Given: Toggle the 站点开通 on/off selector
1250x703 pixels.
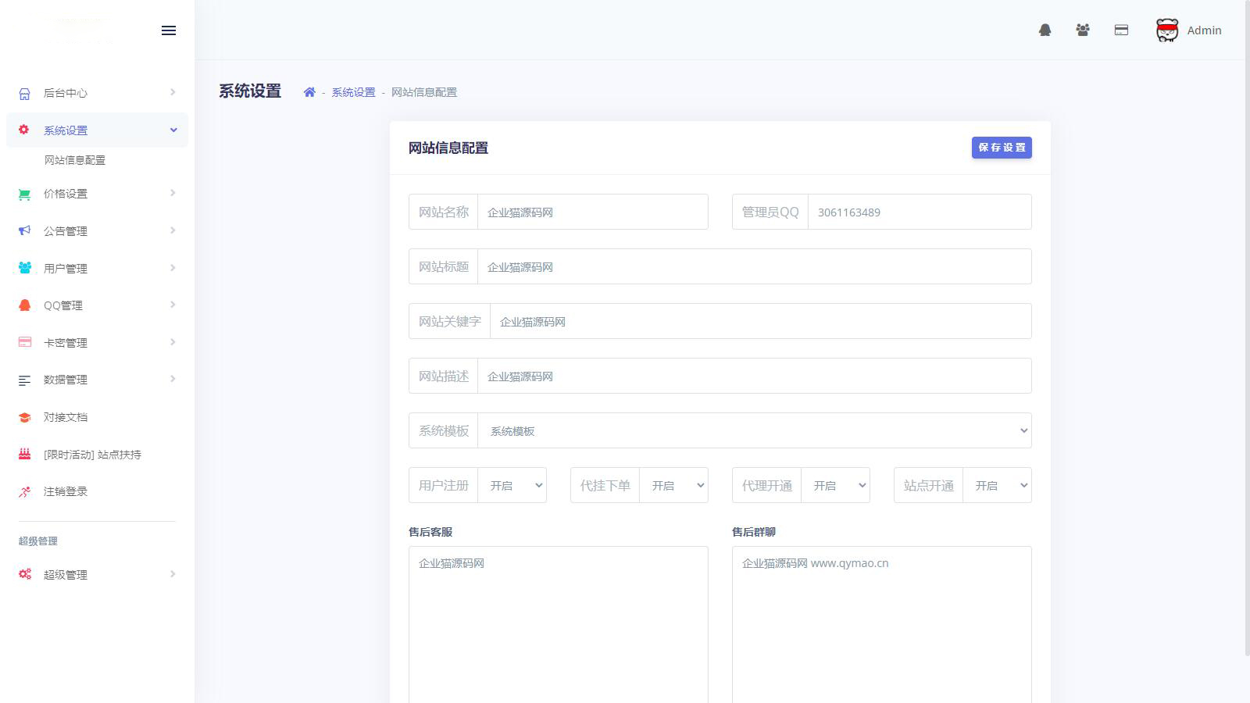Looking at the screenshot, I should tap(997, 486).
